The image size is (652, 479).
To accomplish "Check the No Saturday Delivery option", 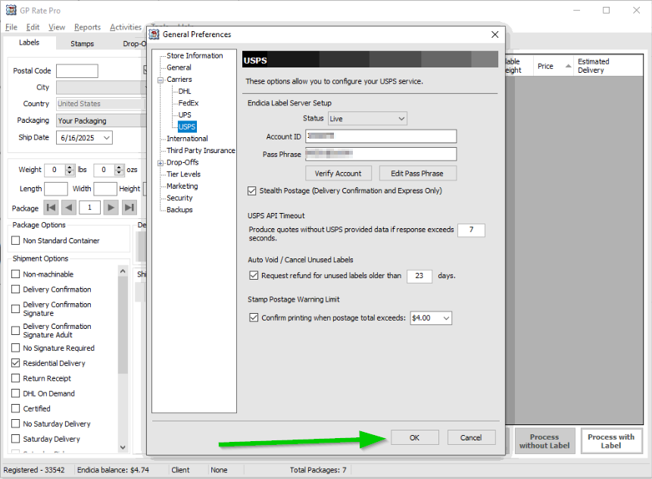I will point(16,424).
